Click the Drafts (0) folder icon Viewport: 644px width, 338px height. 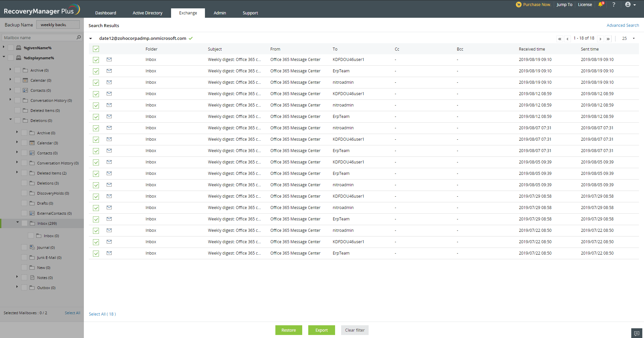point(32,203)
